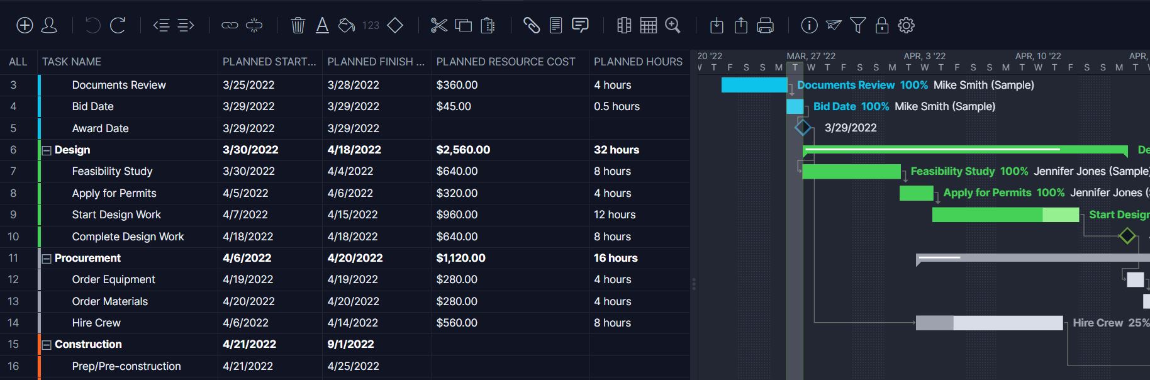1150x380 pixels.
Task: Delete task using trash icon
Action: pos(298,25)
